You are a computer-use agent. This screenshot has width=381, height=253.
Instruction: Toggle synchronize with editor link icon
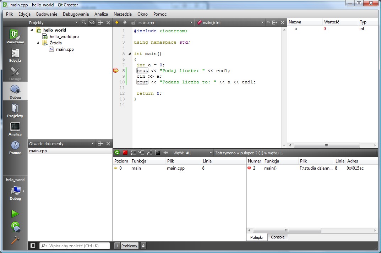click(x=92, y=23)
